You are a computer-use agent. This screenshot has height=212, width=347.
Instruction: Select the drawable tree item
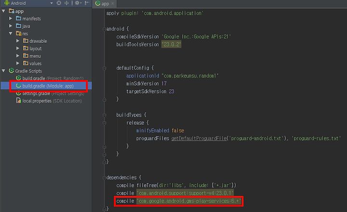[38, 41]
